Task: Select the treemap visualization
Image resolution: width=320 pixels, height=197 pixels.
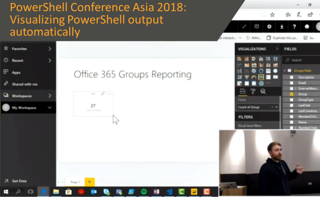Action: pyautogui.click(x=268, y=71)
